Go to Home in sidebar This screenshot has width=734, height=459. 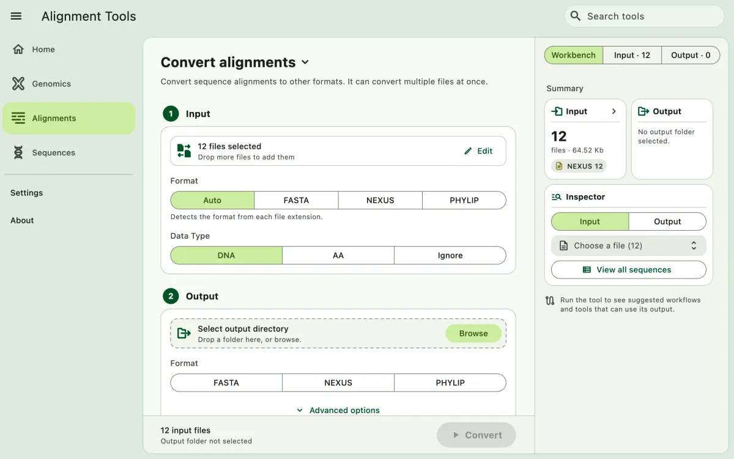coord(69,50)
